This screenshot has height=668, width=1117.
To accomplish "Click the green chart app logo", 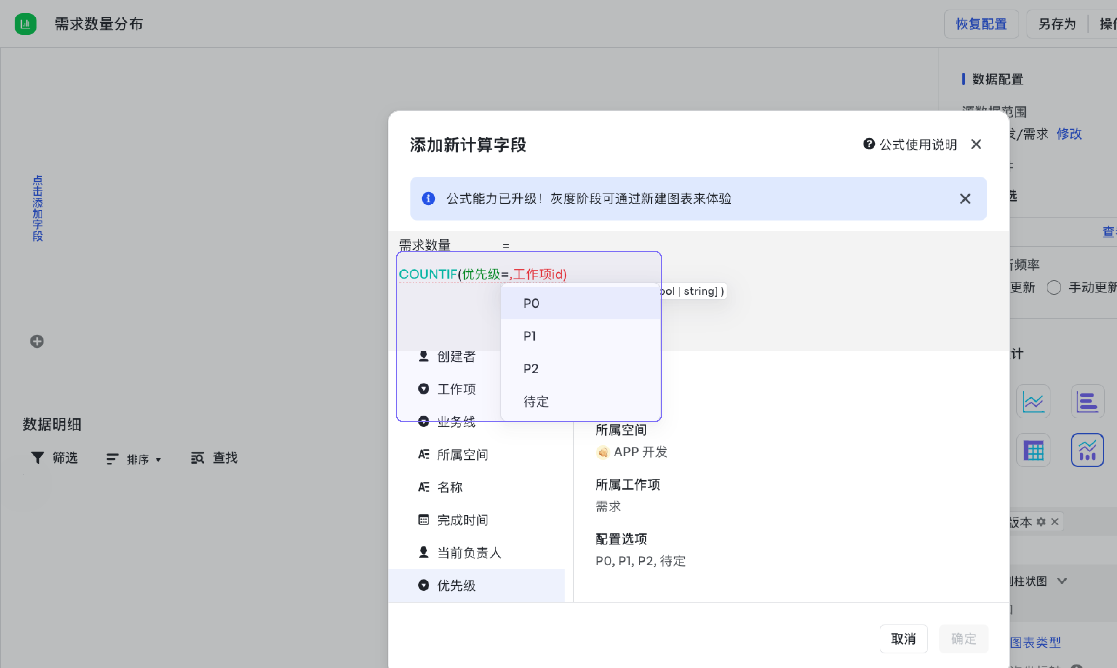I will point(25,24).
